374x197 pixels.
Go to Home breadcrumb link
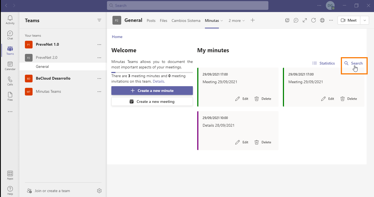(x=117, y=37)
